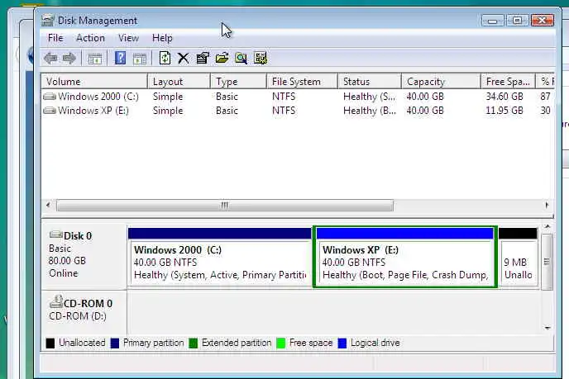569x379 pixels.
Task: Click the CD-ROM 0 disc icon
Action: tap(56, 301)
